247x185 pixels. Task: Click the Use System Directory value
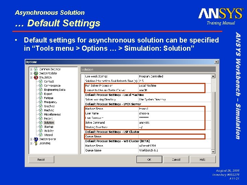175,99
